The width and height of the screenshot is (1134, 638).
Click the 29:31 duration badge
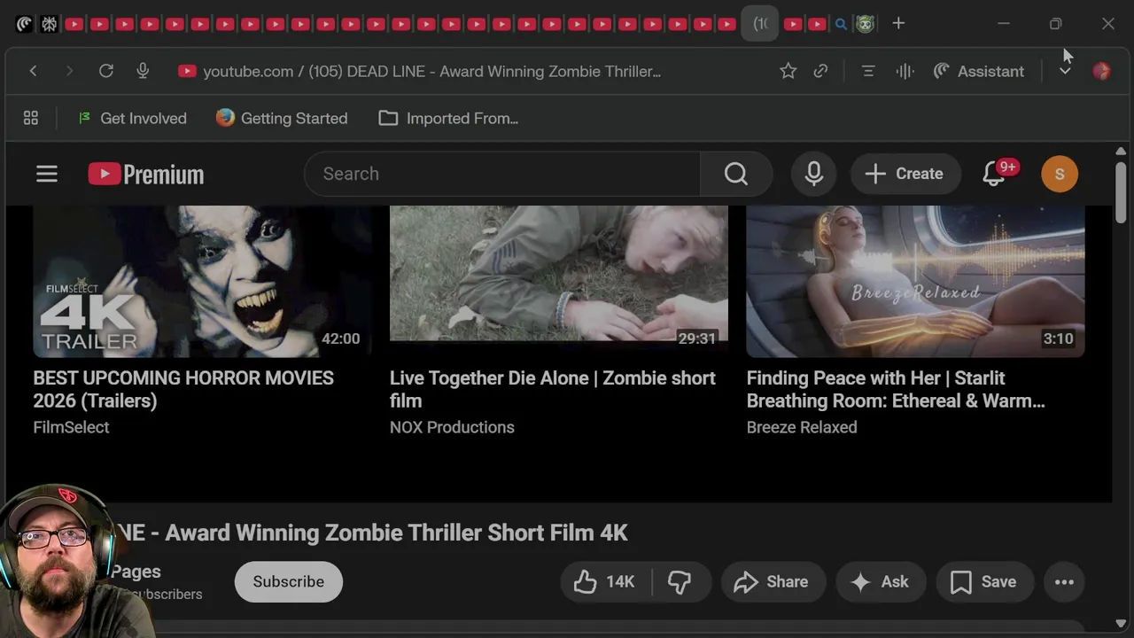click(x=696, y=338)
